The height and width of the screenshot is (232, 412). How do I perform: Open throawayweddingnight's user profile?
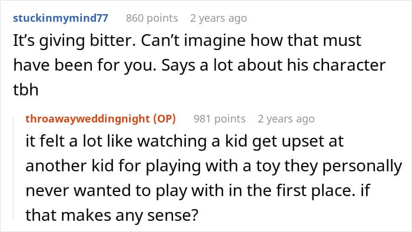pos(88,119)
